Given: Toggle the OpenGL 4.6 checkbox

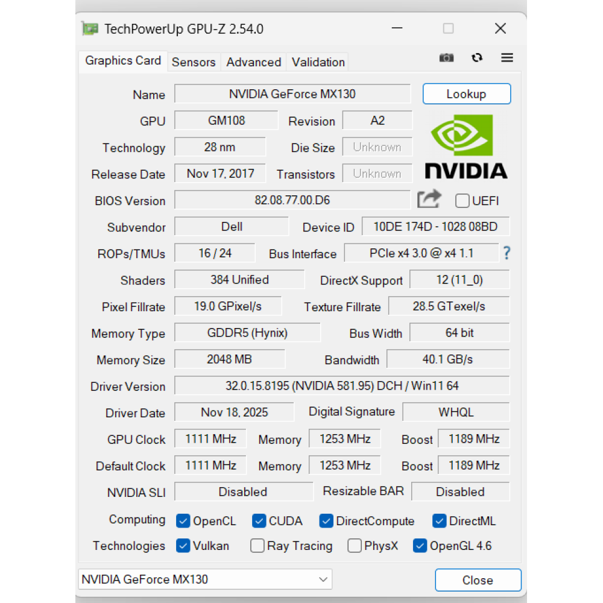Looking at the screenshot, I should (x=420, y=546).
